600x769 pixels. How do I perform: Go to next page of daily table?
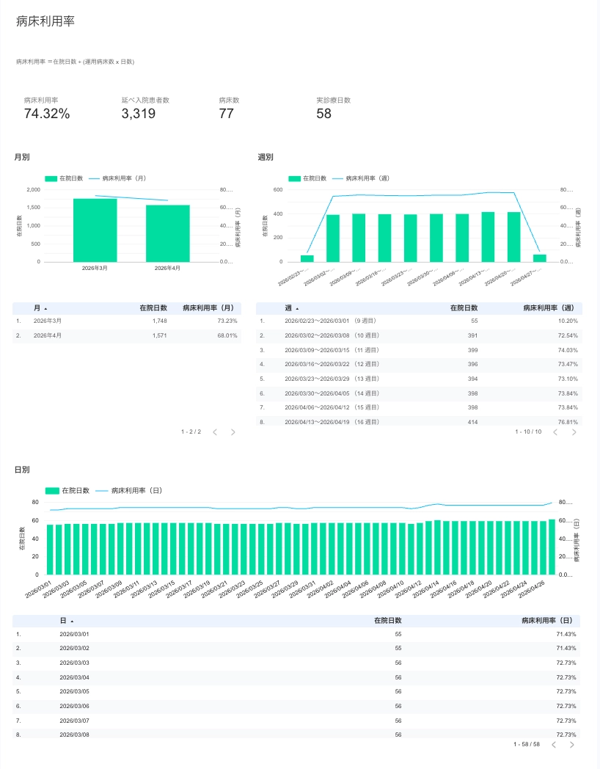[x=571, y=745]
